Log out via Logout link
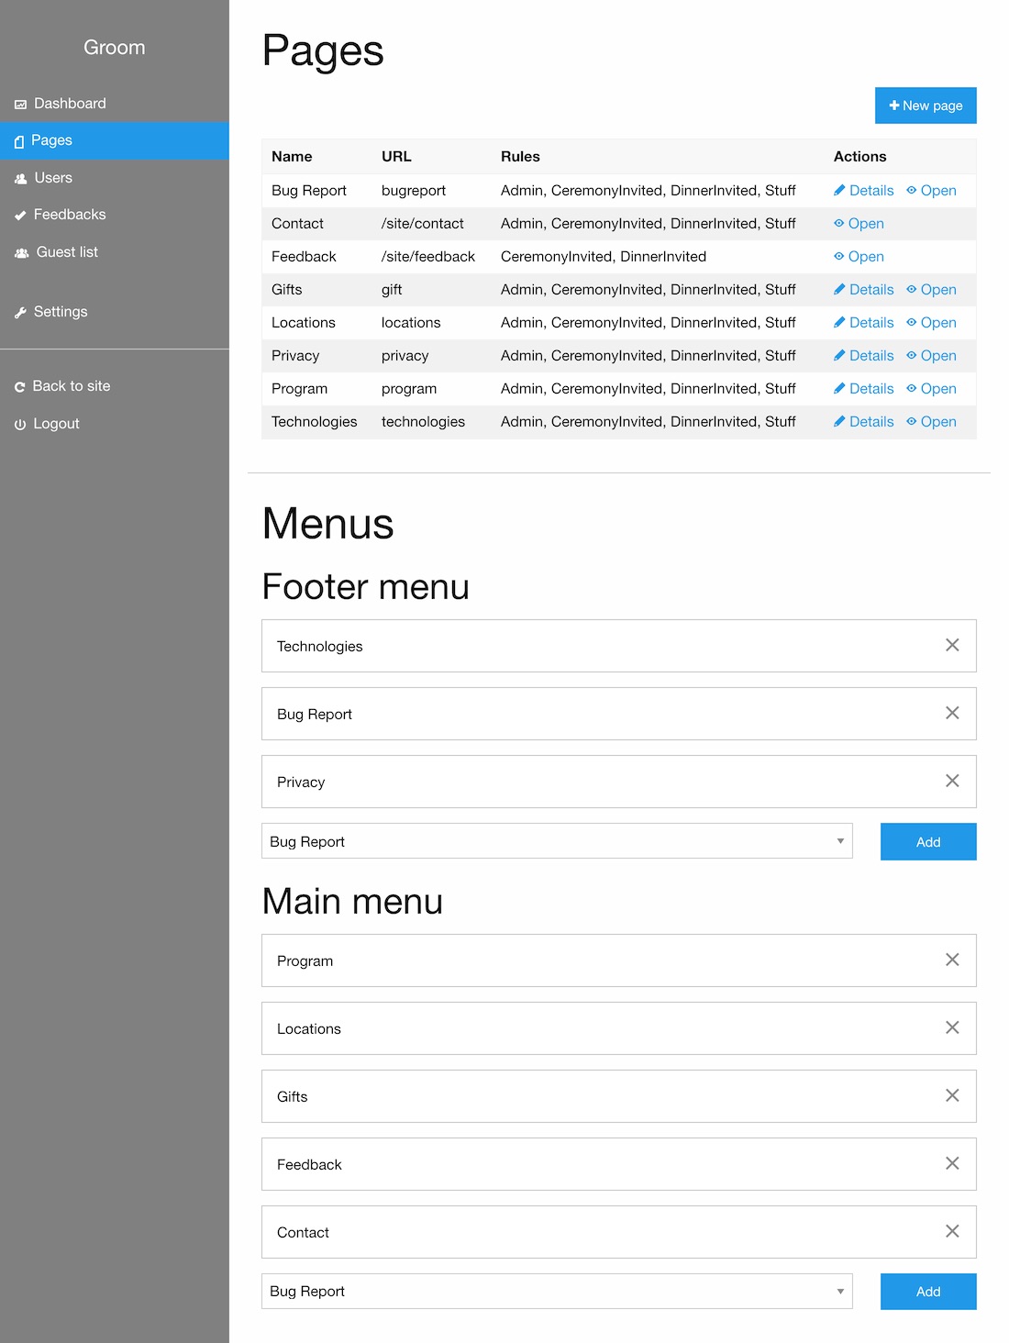The height and width of the screenshot is (1343, 1009). tap(114, 424)
